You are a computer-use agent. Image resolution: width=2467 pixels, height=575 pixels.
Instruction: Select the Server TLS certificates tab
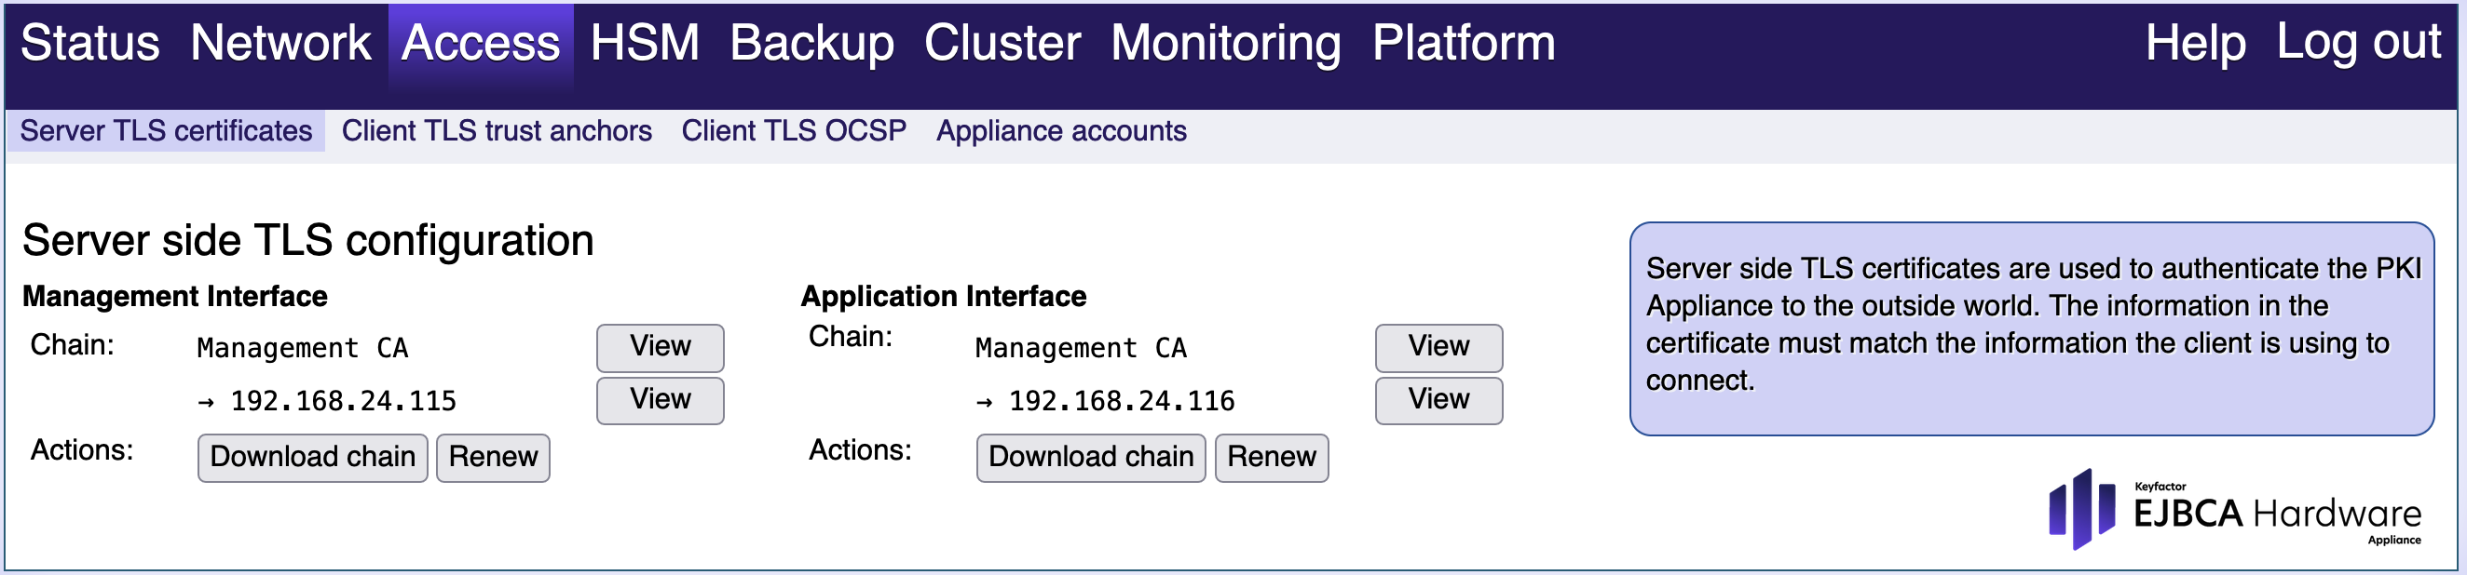click(166, 131)
